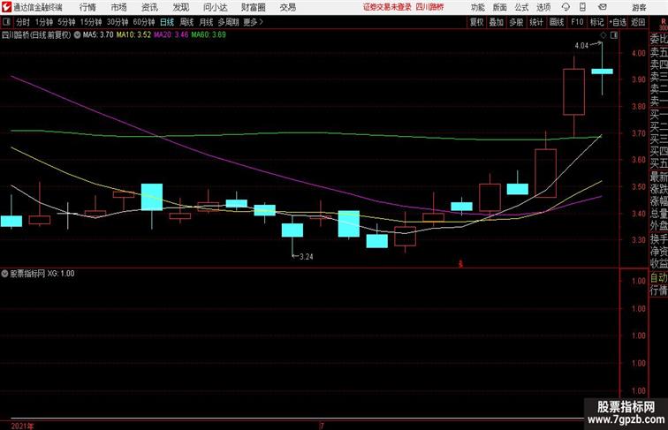This screenshot has width=668, height=430.
Task: Click the 标记 mark button
Action: click(x=596, y=22)
